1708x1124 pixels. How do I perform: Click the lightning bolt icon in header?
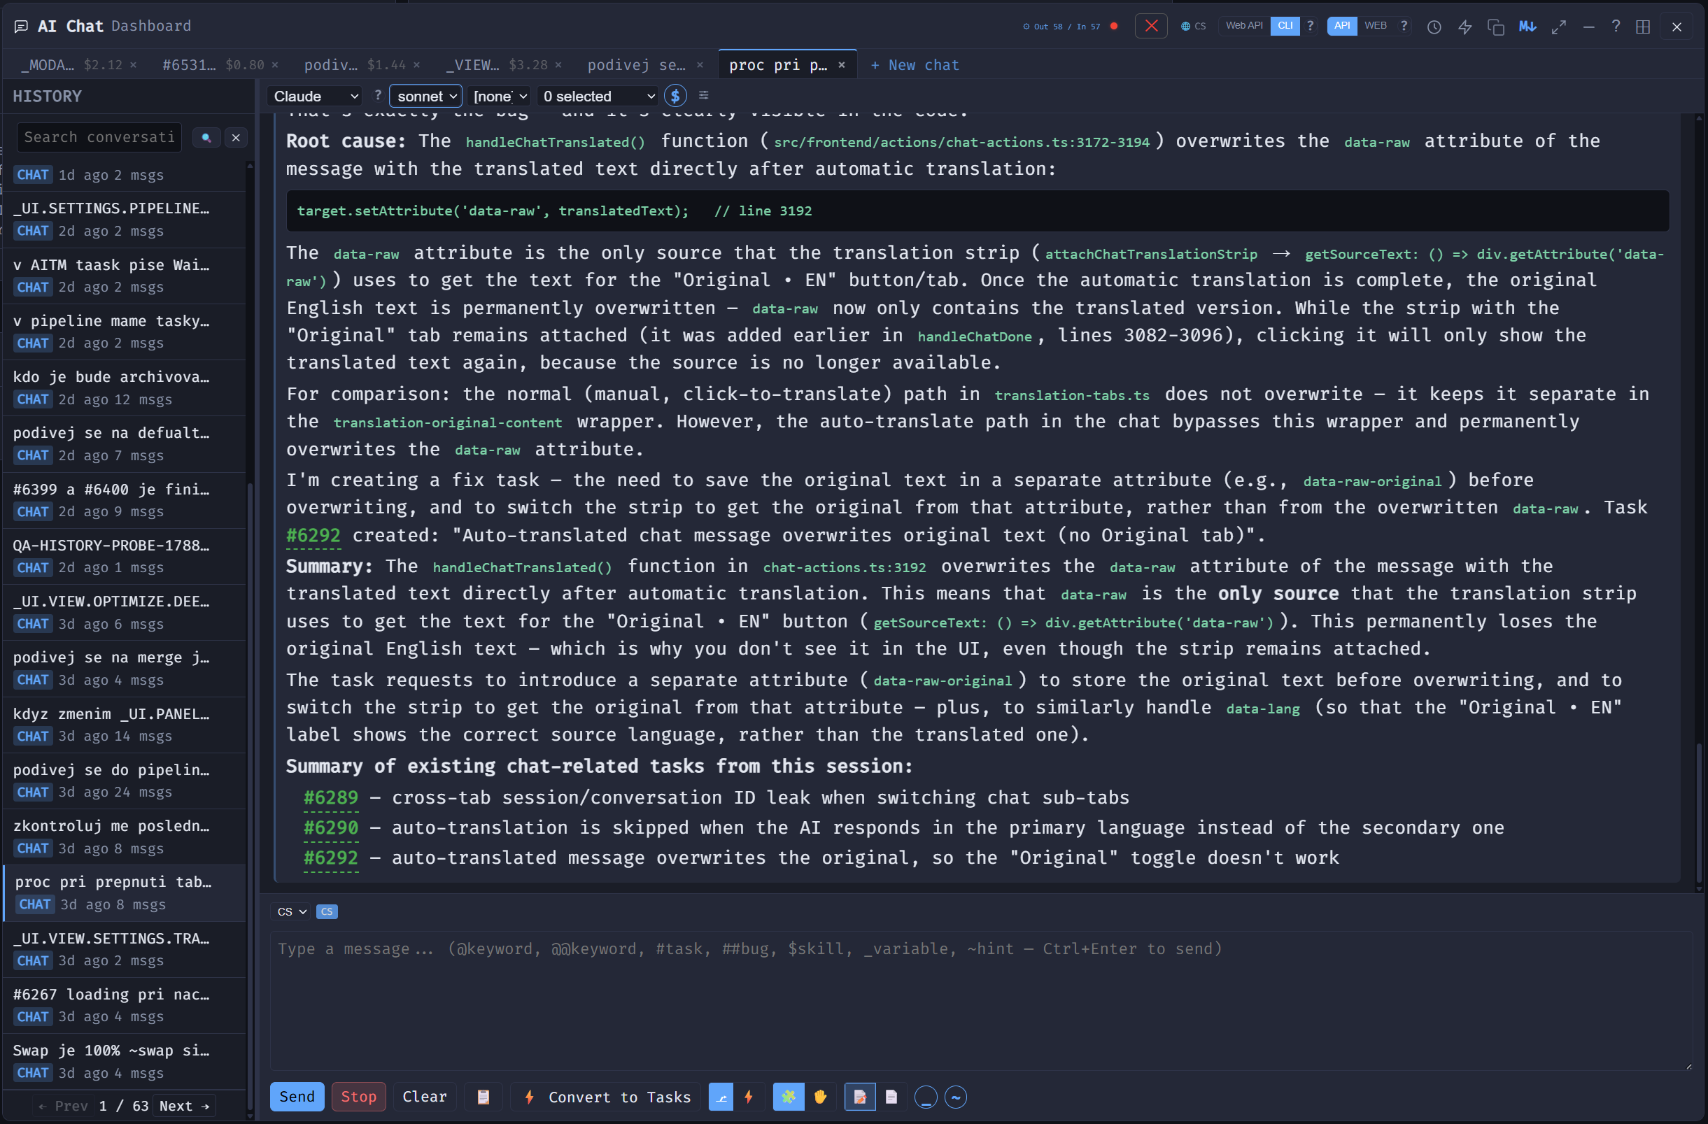[x=1464, y=27]
